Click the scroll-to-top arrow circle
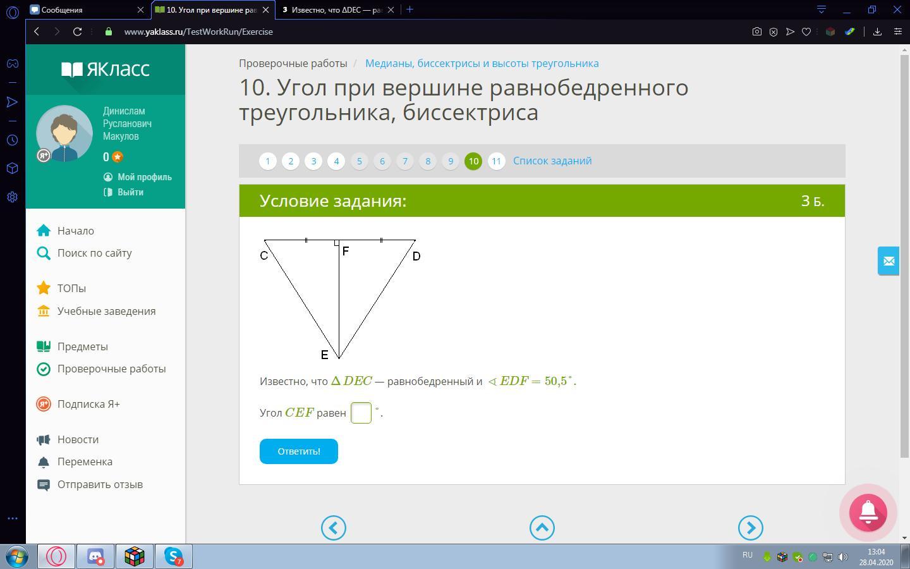 pos(542,528)
